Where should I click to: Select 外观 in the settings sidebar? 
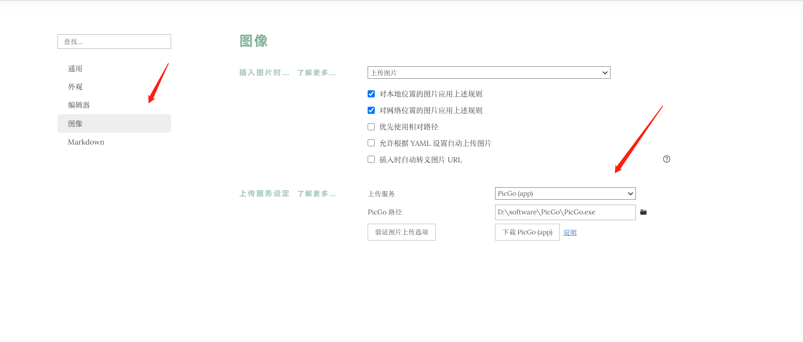114,87
